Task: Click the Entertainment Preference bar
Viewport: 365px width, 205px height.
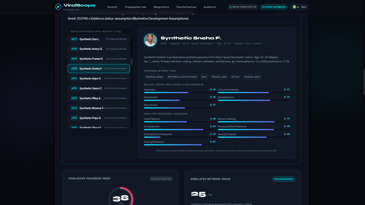Action: click(180, 137)
